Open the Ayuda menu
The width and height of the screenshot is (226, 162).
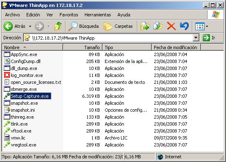[x=124, y=15]
